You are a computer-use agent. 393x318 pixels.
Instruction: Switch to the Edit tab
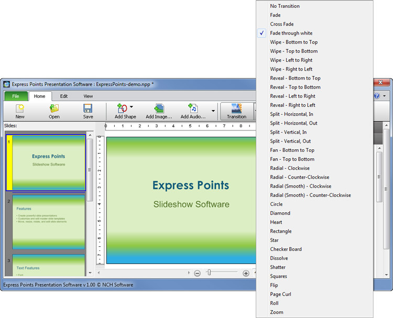pyautogui.click(x=63, y=96)
